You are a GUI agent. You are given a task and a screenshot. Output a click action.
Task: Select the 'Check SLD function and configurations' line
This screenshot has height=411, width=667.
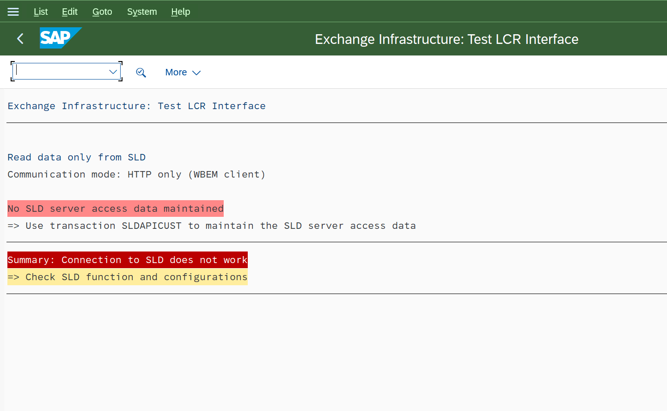(128, 277)
